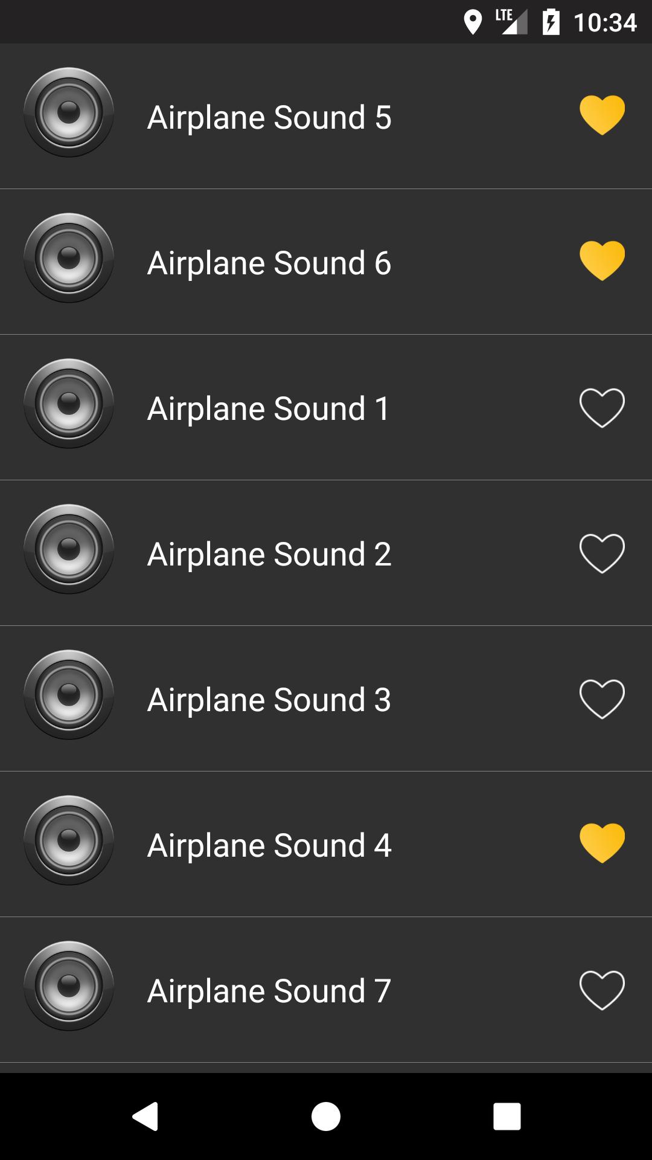
Task: Tap the Android home button
Action: (x=326, y=1116)
